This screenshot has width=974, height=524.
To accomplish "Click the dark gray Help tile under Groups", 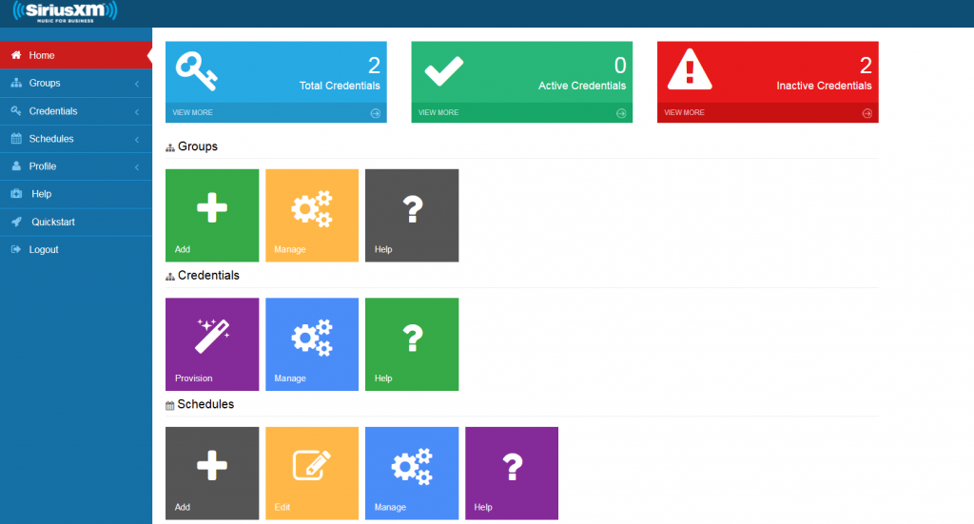I will [412, 216].
